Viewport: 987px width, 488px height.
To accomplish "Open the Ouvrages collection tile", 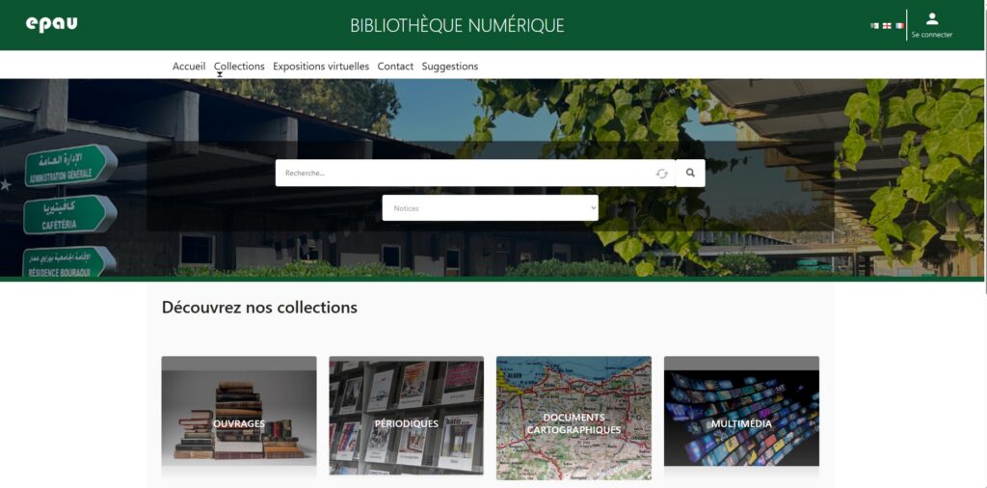I will (x=239, y=419).
